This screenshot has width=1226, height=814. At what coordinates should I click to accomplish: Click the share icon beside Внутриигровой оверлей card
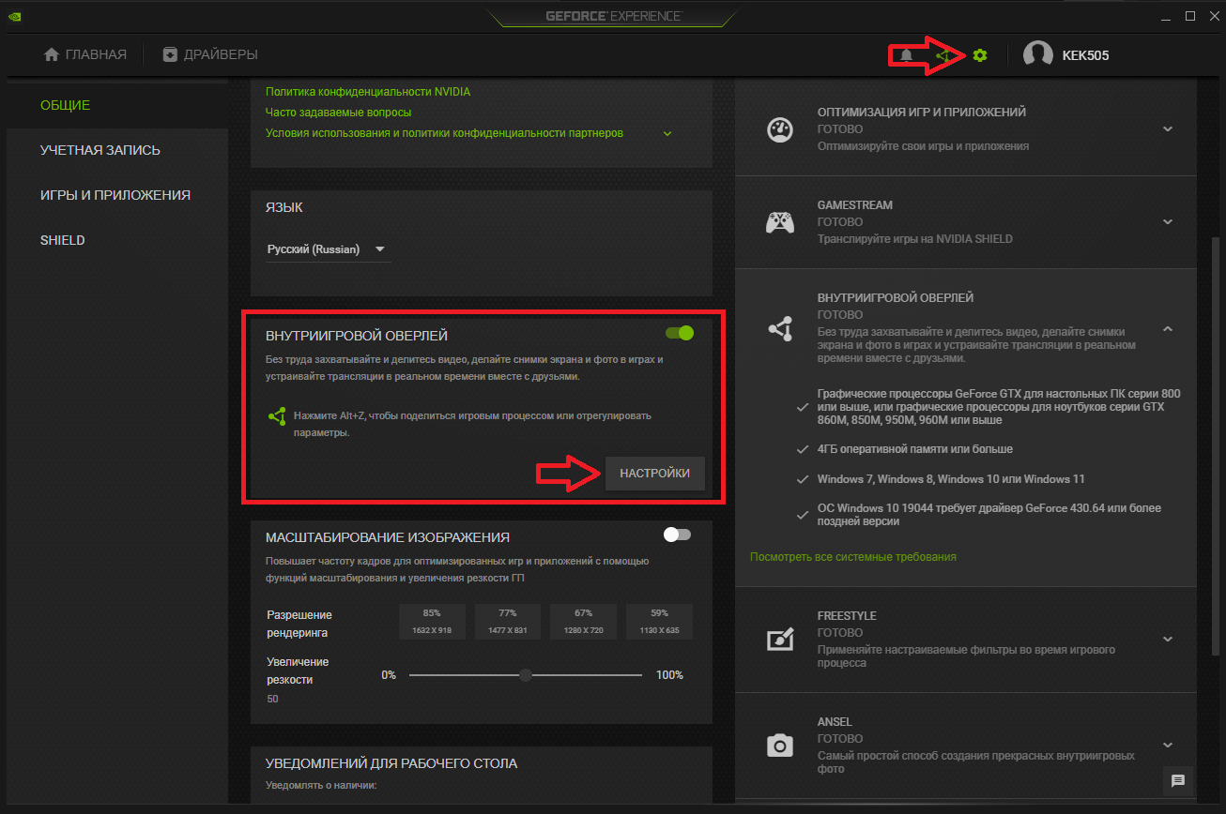(x=780, y=329)
